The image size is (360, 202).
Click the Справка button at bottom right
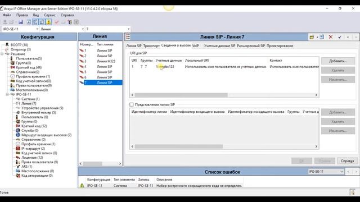pyautogui.click(x=347, y=161)
